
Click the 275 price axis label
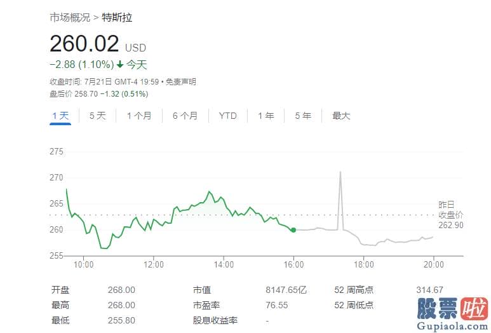point(57,152)
